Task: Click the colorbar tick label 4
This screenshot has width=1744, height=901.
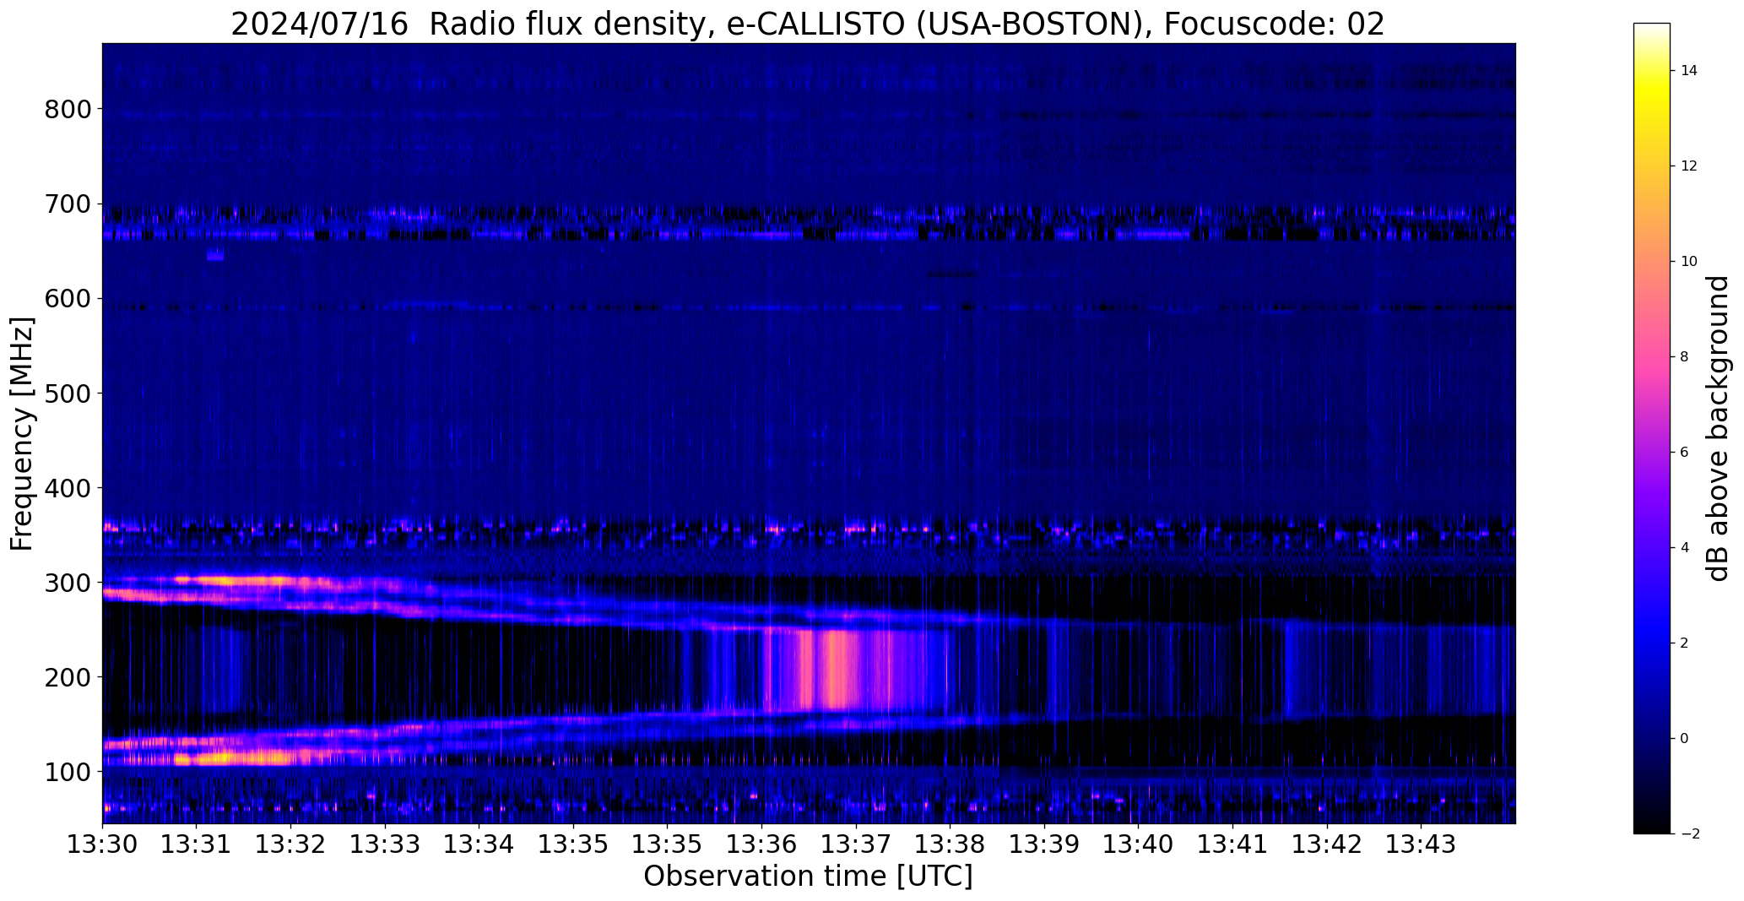Action: [1684, 548]
